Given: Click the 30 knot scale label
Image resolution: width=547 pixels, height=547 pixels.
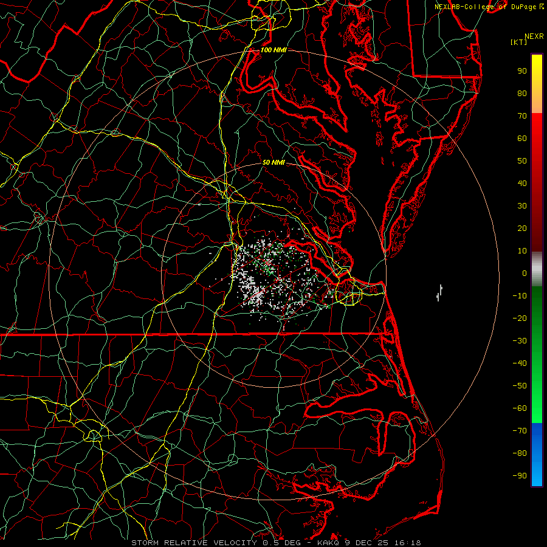Looking at the screenshot, I should [521, 206].
